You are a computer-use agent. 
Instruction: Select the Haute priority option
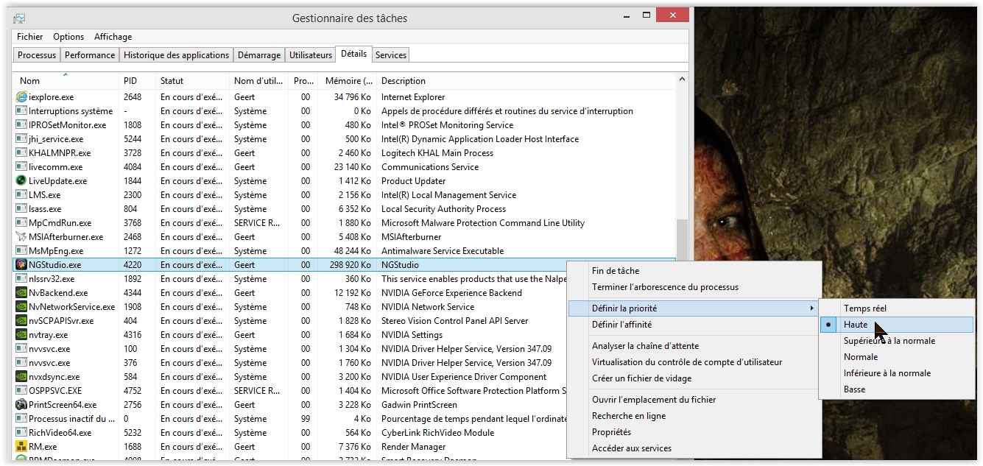[x=897, y=325]
